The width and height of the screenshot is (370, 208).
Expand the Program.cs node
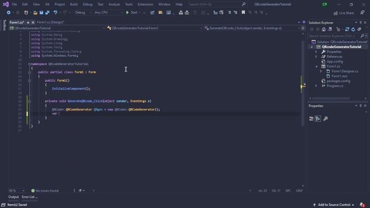tap(316, 86)
